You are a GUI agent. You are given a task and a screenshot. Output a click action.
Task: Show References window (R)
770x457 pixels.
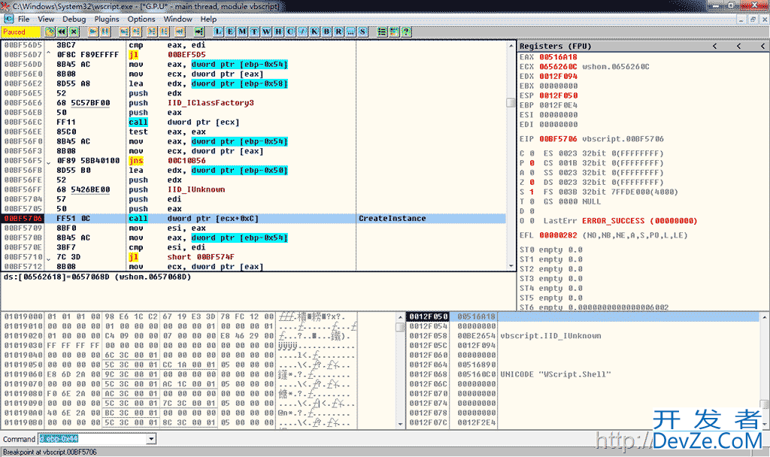[x=338, y=32]
